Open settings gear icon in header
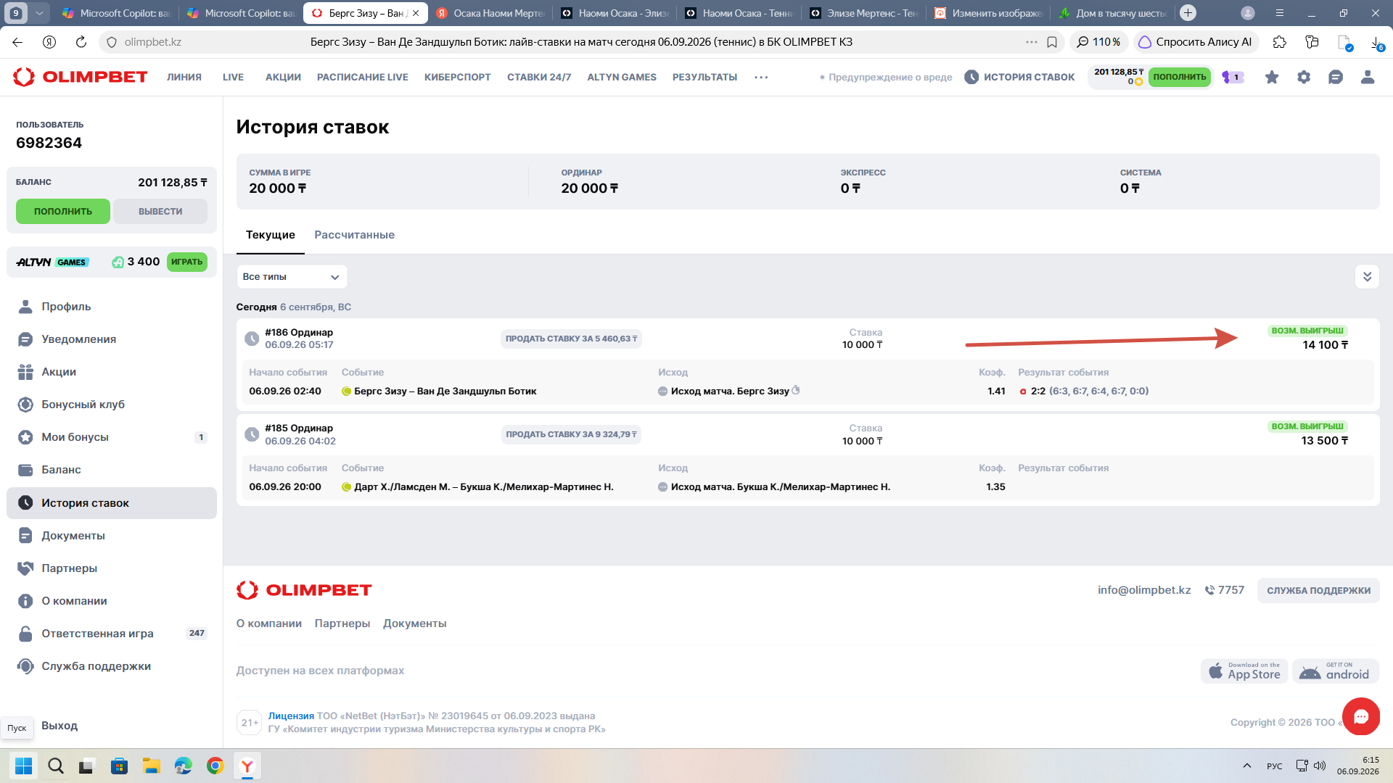The image size is (1393, 783). tap(1304, 77)
